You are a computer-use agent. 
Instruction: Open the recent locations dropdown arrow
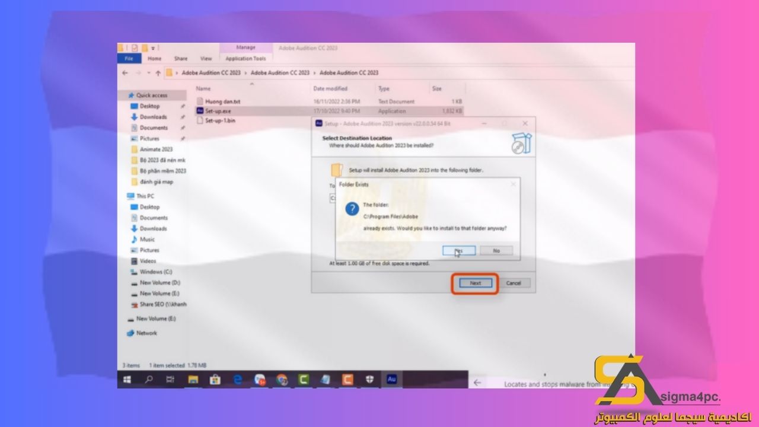coord(148,73)
